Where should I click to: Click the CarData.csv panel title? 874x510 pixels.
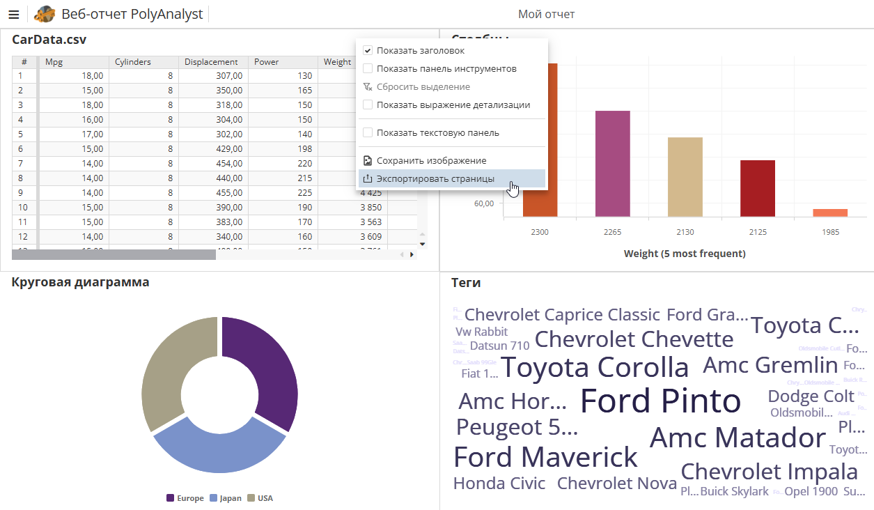(49, 40)
